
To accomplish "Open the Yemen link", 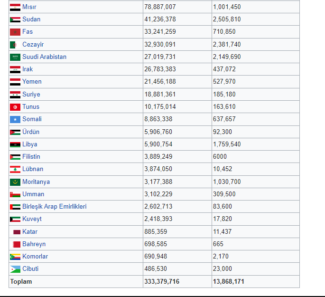I will click(x=32, y=82).
